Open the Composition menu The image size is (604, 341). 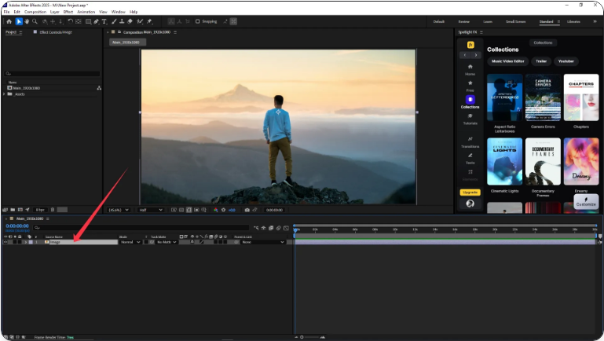point(35,12)
